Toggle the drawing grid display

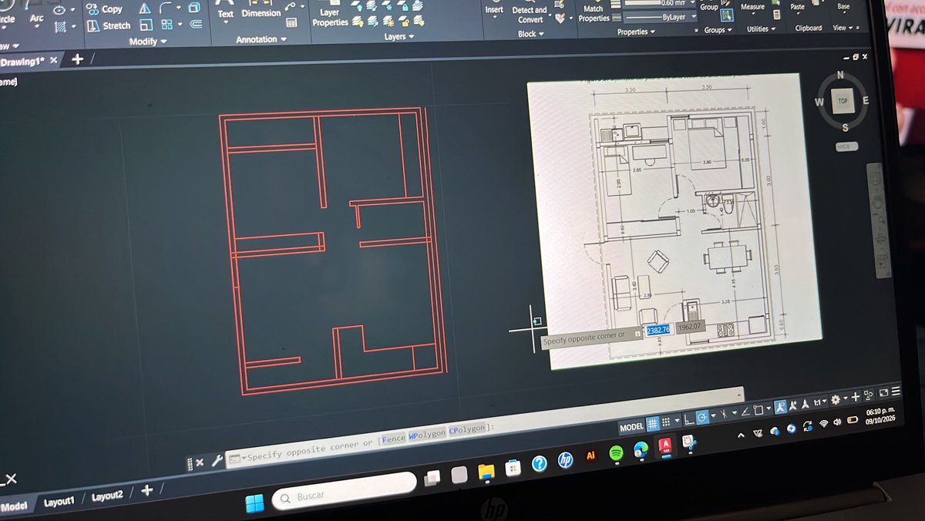click(653, 423)
